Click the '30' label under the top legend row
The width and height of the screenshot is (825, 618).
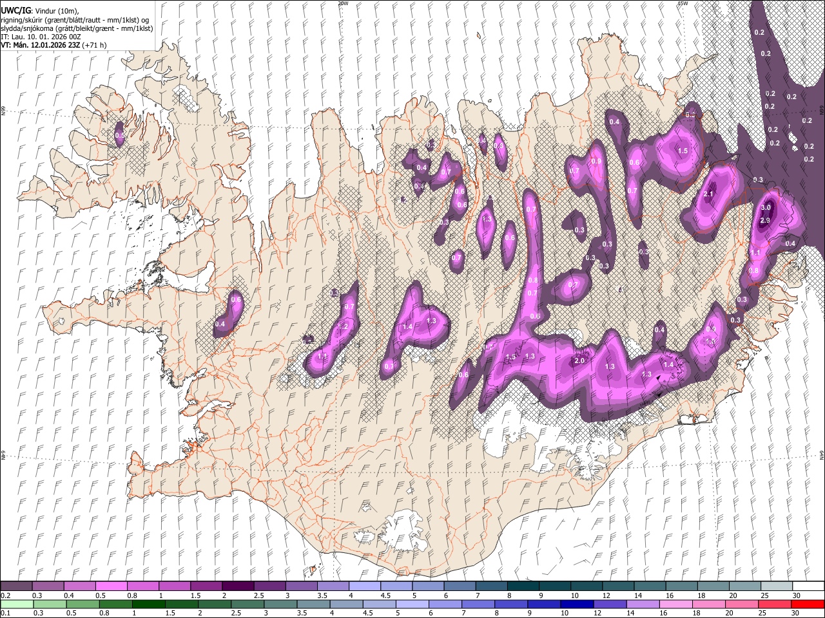pyautogui.click(x=796, y=595)
